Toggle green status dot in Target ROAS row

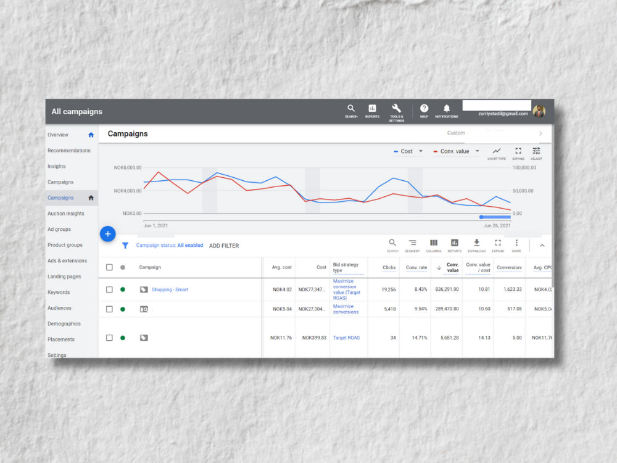(123, 338)
